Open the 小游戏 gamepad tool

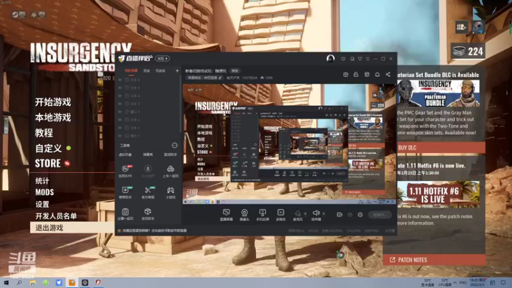click(170, 193)
